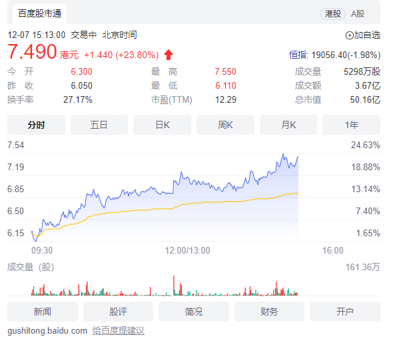The width and height of the screenshot is (395, 341).
Task: Click the change value +1.440 (+23.80%)
Action: click(x=121, y=55)
